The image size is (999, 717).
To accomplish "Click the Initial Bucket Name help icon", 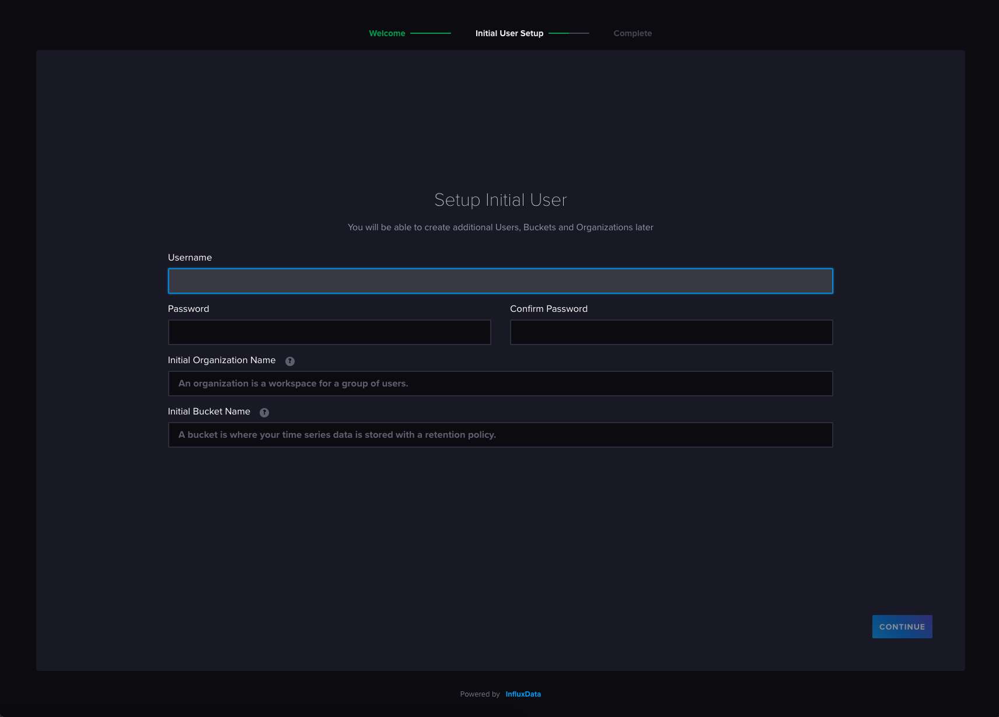I will [264, 412].
